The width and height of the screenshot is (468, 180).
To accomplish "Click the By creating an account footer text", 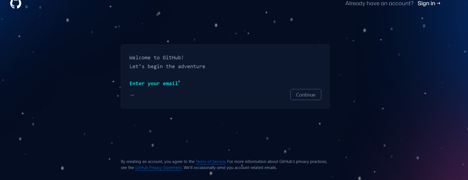I will click(158, 162).
